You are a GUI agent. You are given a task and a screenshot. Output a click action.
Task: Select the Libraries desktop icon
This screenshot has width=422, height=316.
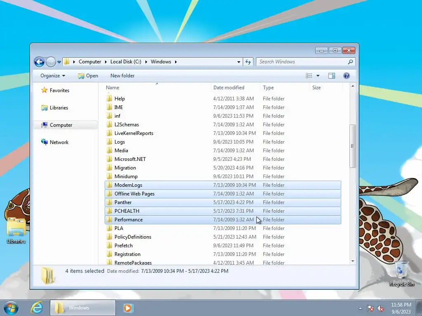click(x=16, y=230)
